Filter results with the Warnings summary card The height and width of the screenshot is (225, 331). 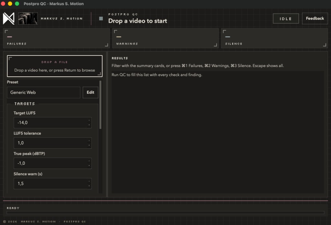click(165, 38)
